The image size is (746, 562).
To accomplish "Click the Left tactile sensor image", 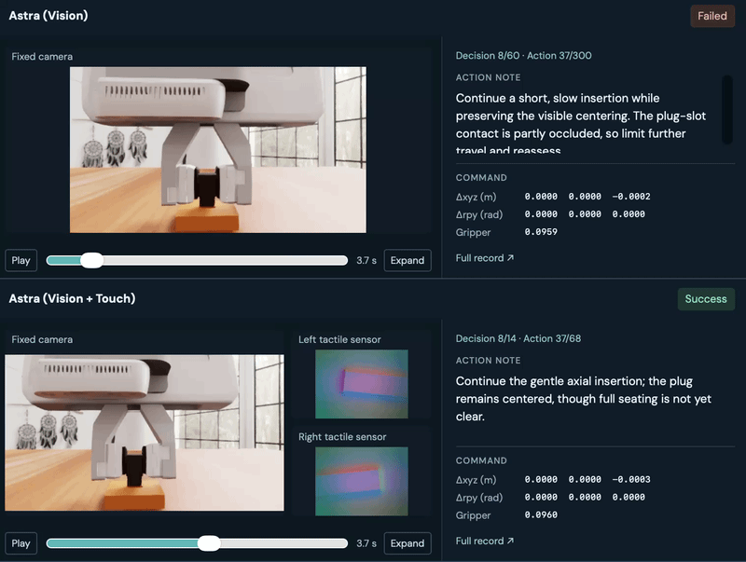I will point(362,384).
